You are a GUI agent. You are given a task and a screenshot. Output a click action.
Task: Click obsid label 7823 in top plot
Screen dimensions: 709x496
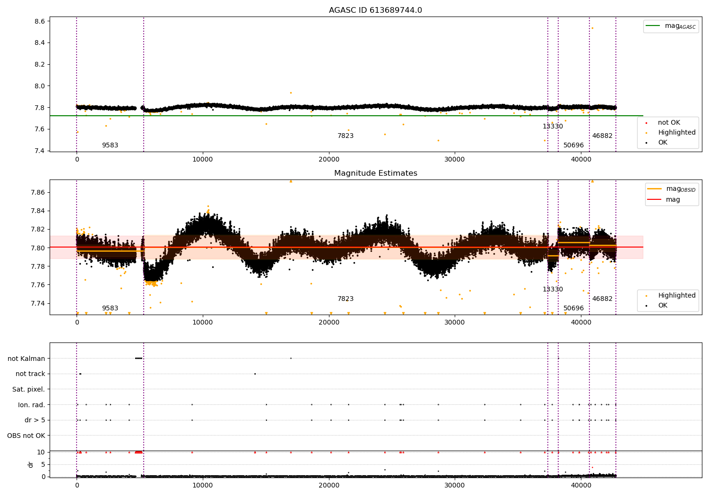tap(346, 136)
